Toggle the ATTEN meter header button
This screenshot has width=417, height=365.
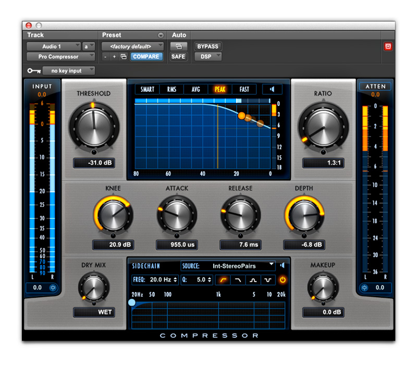coord(375,87)
